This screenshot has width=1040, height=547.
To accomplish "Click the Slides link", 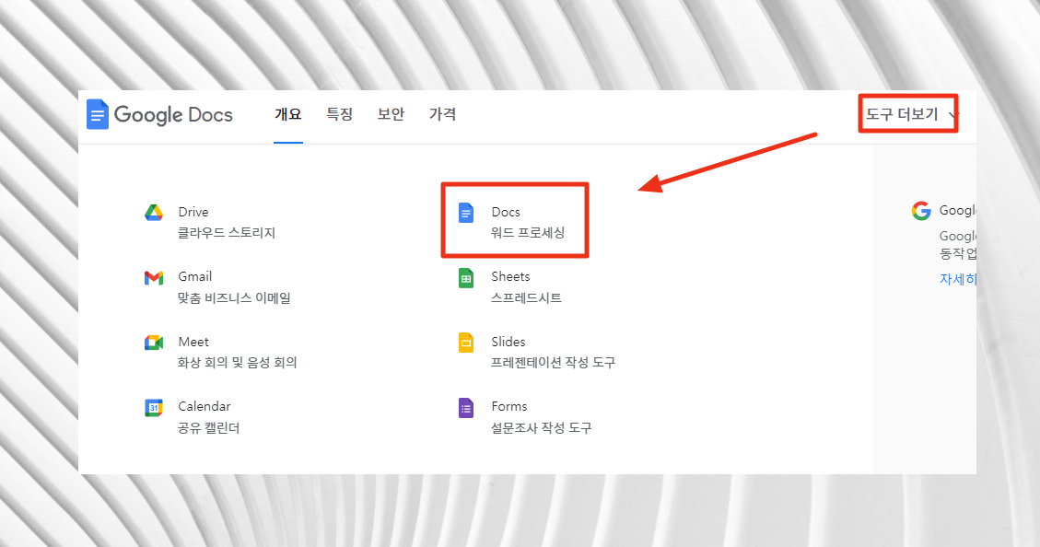I will [508, 343].
